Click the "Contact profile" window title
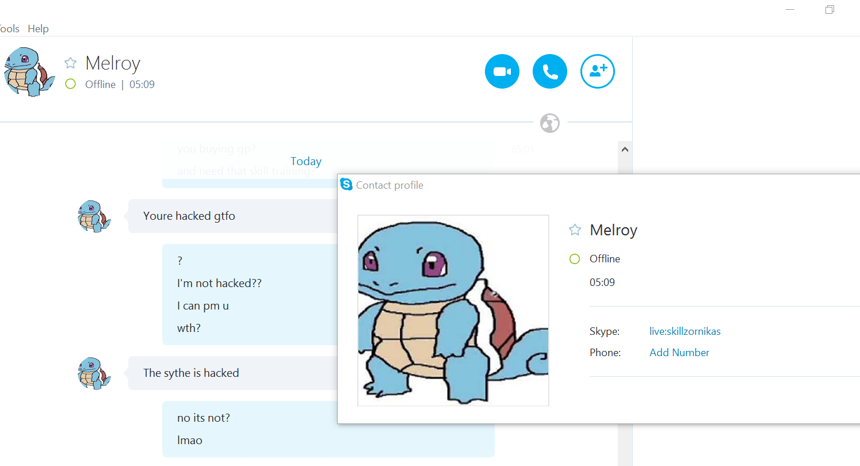This screenshot has height=466, width=860. point(390,185)
